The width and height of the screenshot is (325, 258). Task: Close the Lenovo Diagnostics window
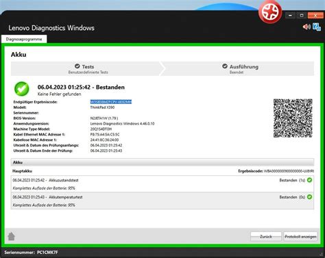pyautogui.click(x=315, y=16)
